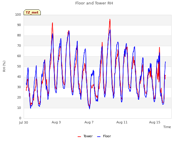Viewport: 189px width, 142px height.
Task: Toggle the Tower series legend entry
Action: [85, 136]
